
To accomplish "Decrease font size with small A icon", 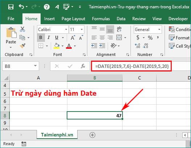I will (81, 38).
